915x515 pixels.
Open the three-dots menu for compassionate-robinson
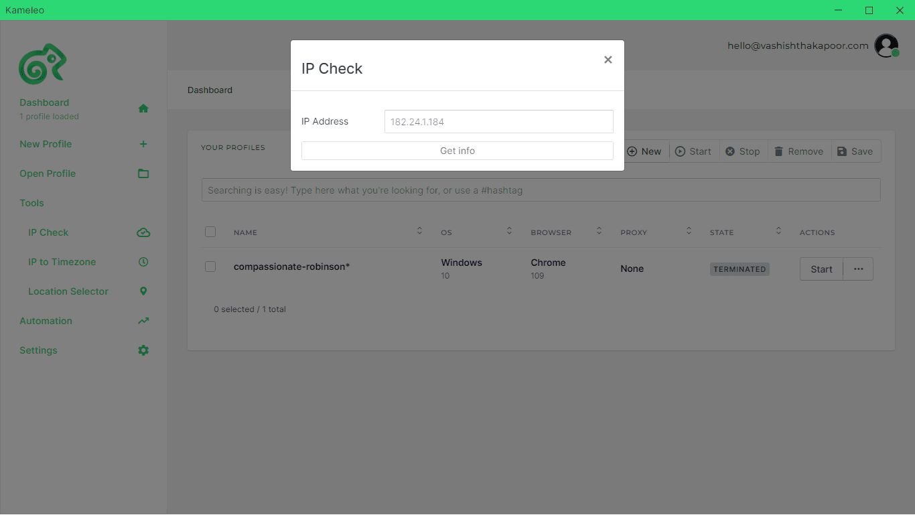(x=858, y=269)
